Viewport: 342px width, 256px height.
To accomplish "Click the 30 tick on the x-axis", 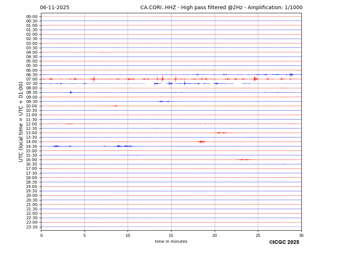I will [x=301, y=235].
